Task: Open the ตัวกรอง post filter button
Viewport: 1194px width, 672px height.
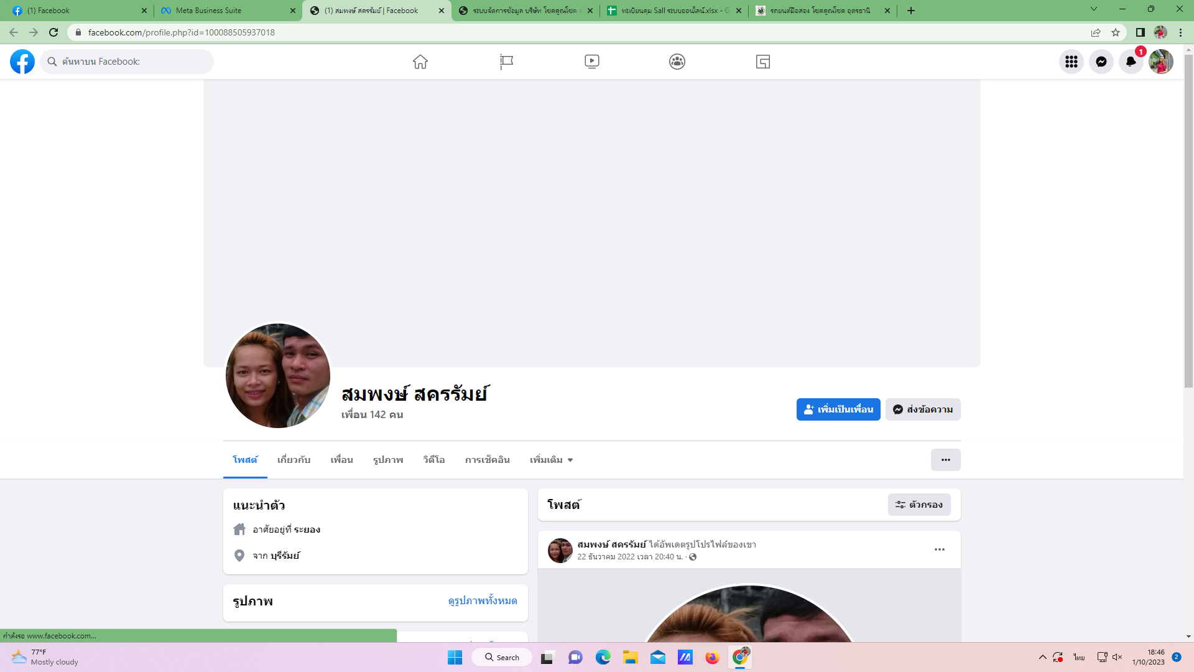Action: 919,505
